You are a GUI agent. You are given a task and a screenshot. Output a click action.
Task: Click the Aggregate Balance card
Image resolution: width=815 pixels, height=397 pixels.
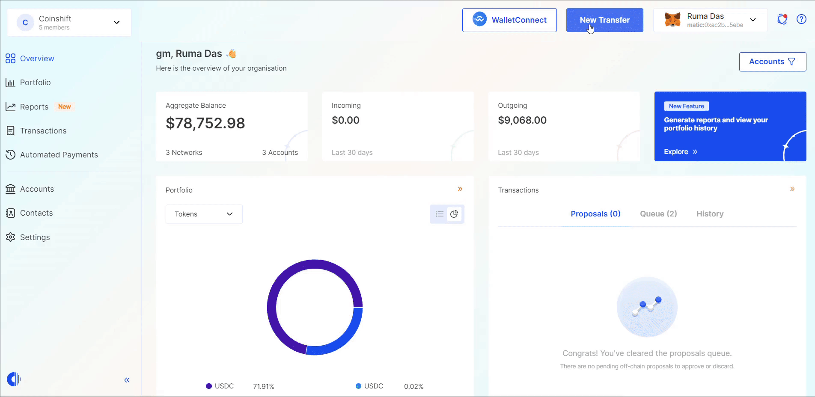(x=232, y=127)
